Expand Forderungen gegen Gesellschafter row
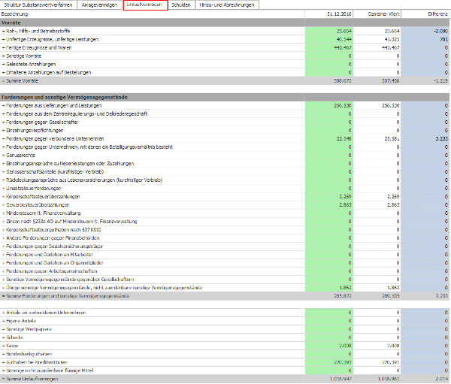Screen dimensions: 451x384 [x=4, y=122]
